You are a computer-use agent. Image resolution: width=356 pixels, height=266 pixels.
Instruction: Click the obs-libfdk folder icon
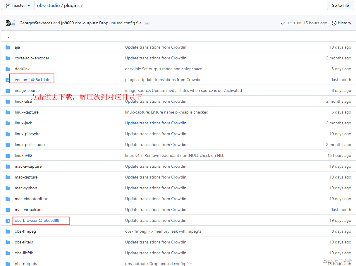click(8, 253)
